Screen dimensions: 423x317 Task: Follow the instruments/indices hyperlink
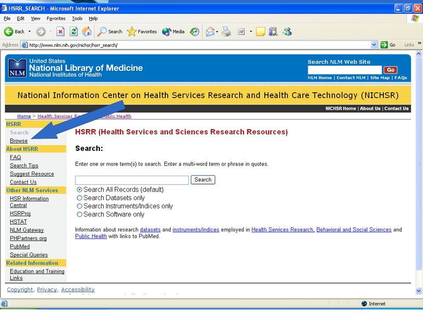coord(196,230)
